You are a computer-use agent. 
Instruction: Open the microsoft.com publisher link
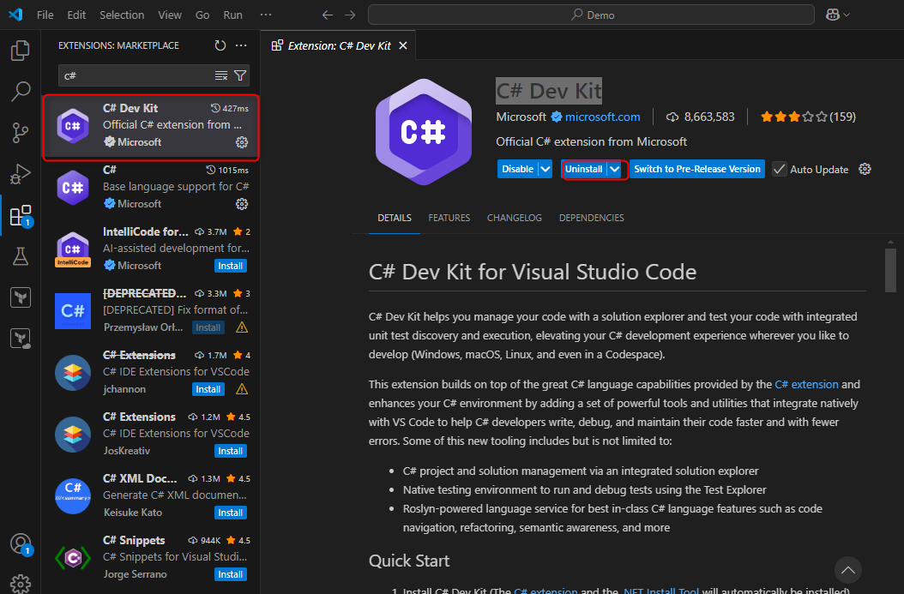pyautogui.click(x=602, y=117)
